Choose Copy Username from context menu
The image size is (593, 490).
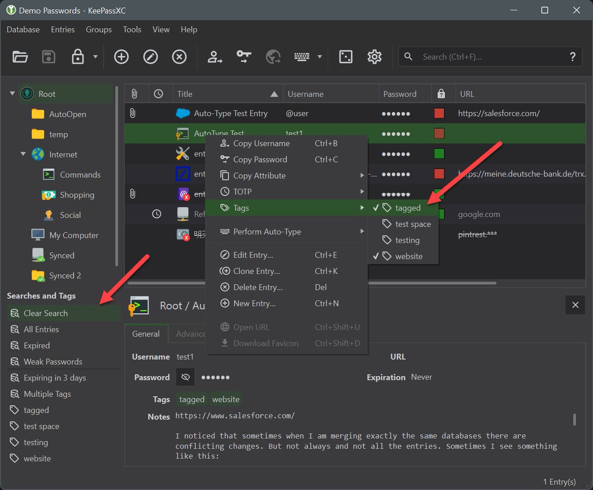pos(287,144)
